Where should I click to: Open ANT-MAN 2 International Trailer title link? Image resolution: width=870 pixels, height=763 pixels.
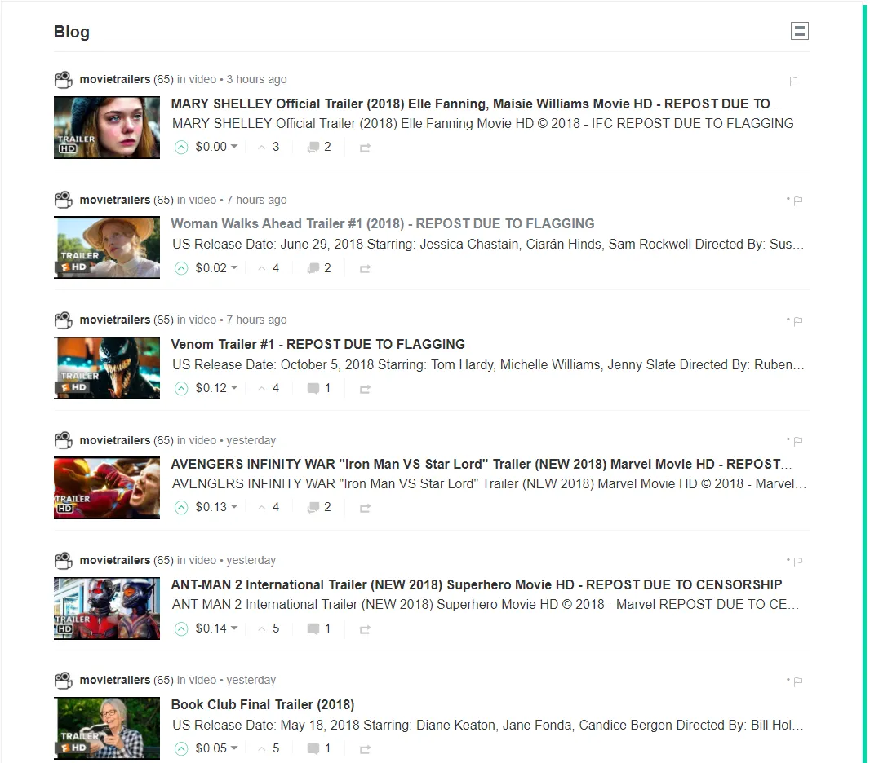point(476,585)
